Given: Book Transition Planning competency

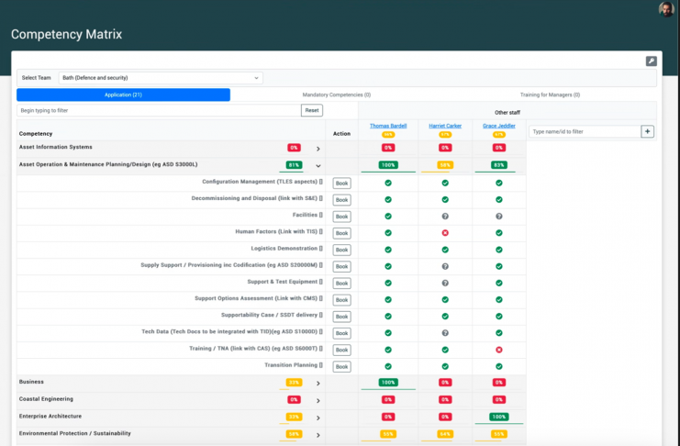Looking at the screenshot, I should click(341, 366).
